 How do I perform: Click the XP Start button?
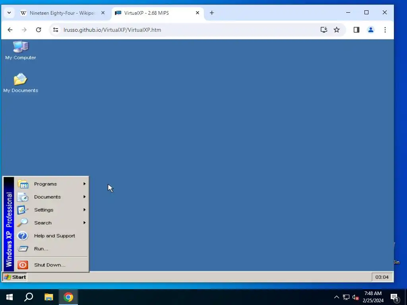click(x=15, y=277)
